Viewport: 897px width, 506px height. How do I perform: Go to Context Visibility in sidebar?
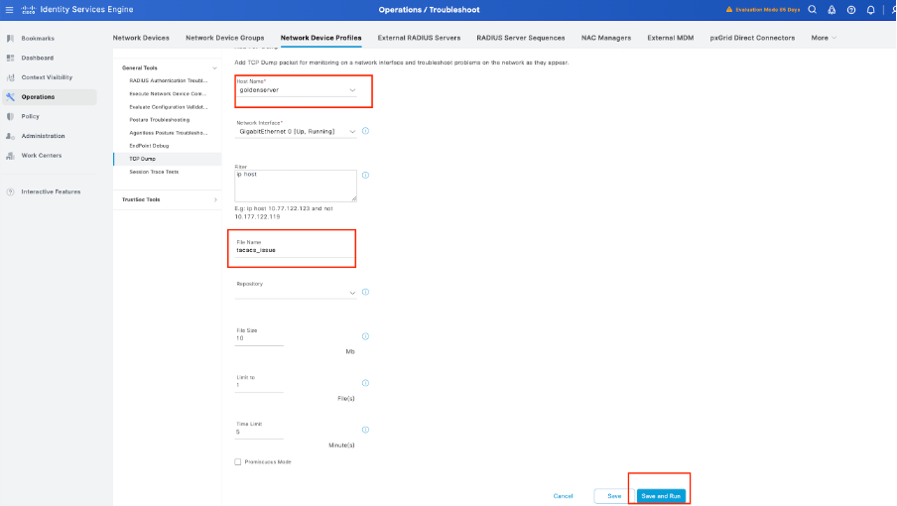point(47,77)
